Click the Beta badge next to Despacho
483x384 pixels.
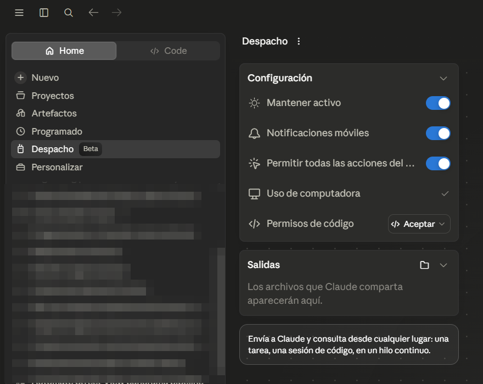91,149
